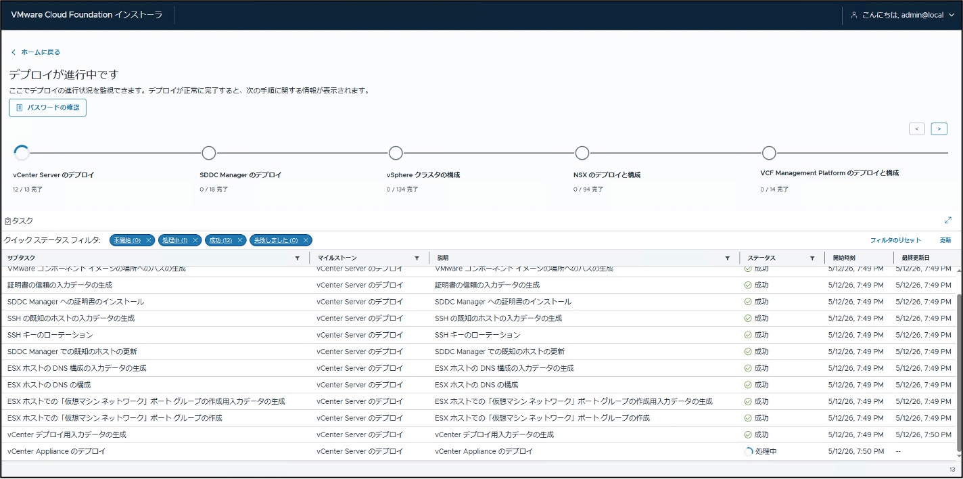Select the VCF Management Platform milestone circle

[769, 153]
